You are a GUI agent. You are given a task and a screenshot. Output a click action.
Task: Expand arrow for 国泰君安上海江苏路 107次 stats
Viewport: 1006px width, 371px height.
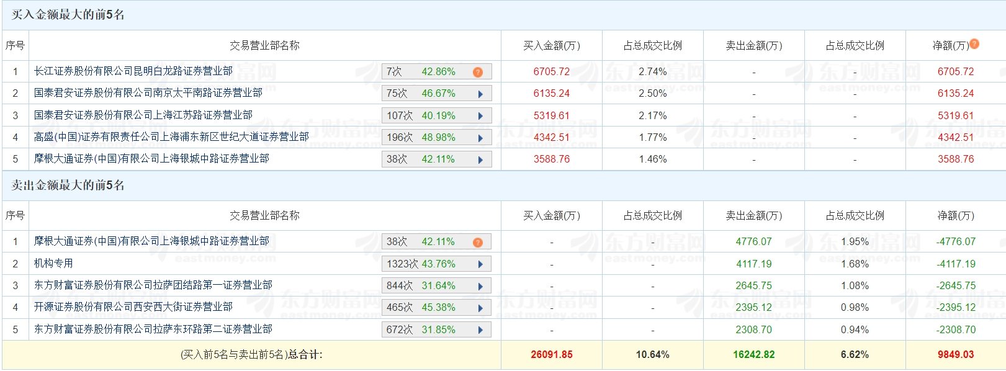tap(480, 116)
